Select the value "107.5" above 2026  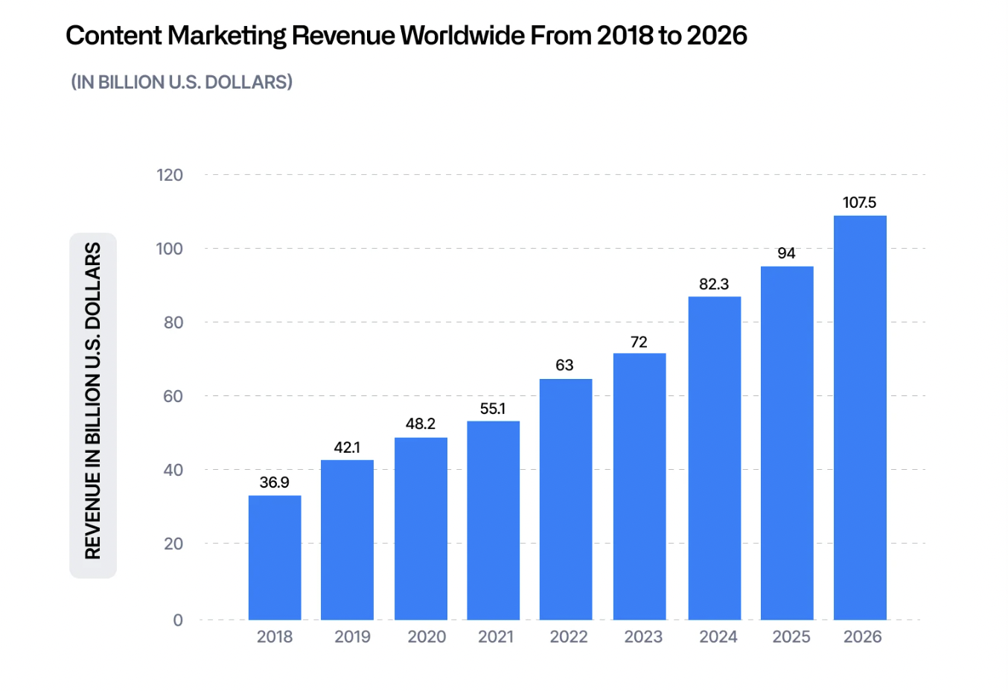859,203
